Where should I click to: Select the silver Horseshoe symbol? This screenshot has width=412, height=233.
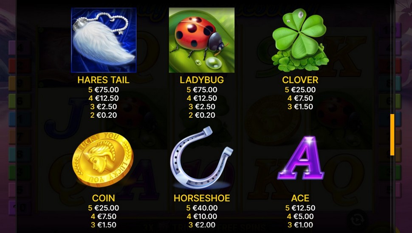pyautogui.click(x=201, y=158)
